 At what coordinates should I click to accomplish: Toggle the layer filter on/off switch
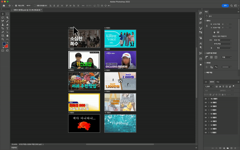[234, 86]
